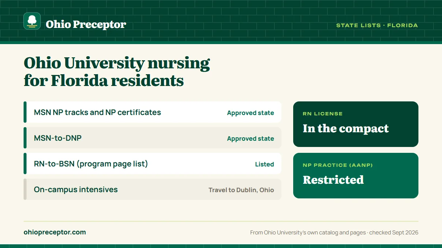Image resolution: width=442 pixels, height=248 pixels.
Task: Select the On-campus intensives row label
Action: (x=76, y=190)
